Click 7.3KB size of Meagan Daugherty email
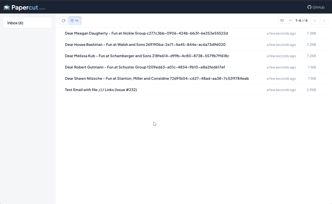The height and width of the screenshot is (204, 332). click(x=311, y=33)
